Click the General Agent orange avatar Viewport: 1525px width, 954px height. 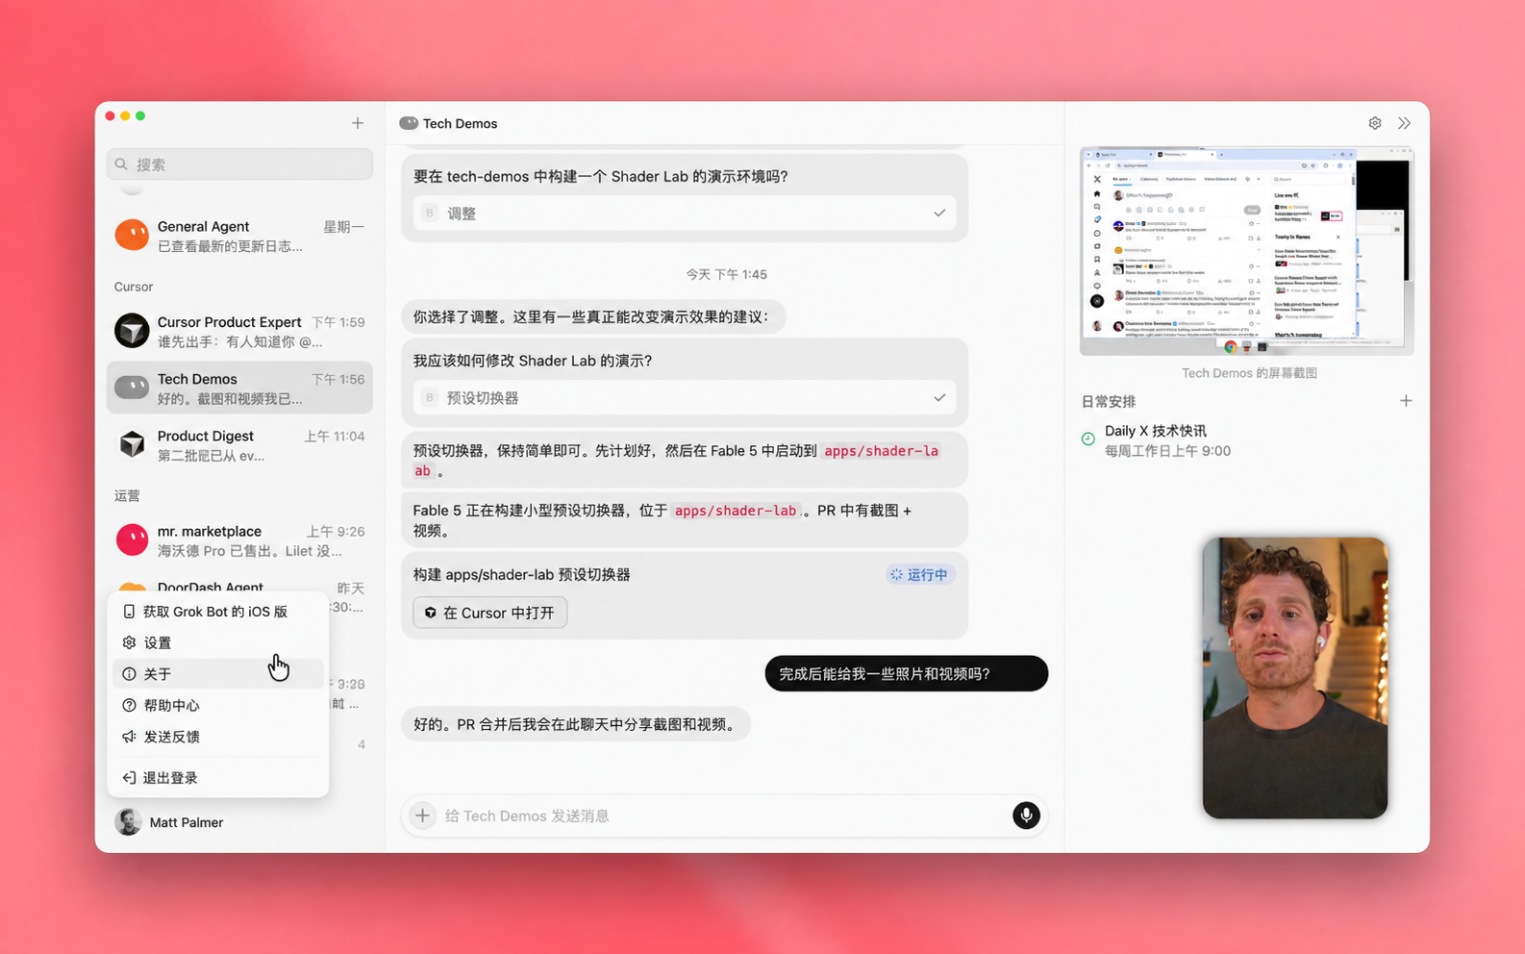(132, 235)
